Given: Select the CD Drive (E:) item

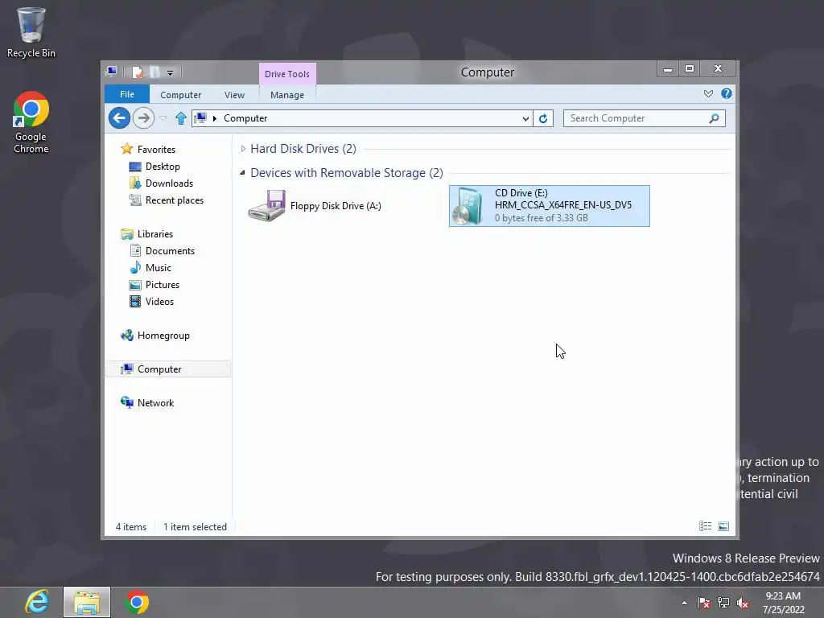Looking at the screenshot, I should tap(549, 205).
